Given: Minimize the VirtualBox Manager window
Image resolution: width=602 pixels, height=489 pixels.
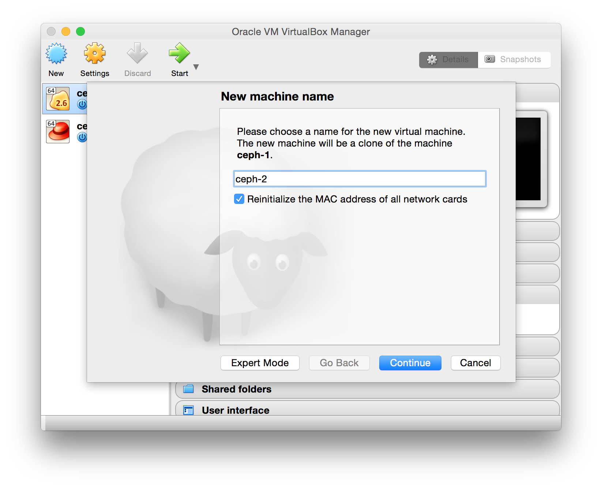Looking at the screenshot, I should tap(66, 31).
